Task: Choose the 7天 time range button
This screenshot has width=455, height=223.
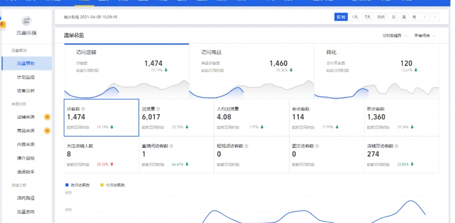Action: [368, 17]
